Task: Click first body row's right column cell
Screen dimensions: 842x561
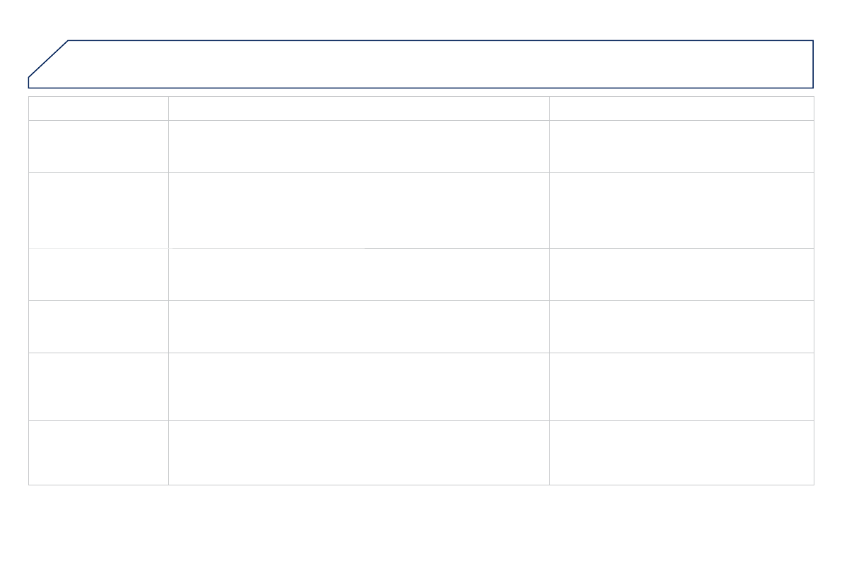Action: (681, 146)
